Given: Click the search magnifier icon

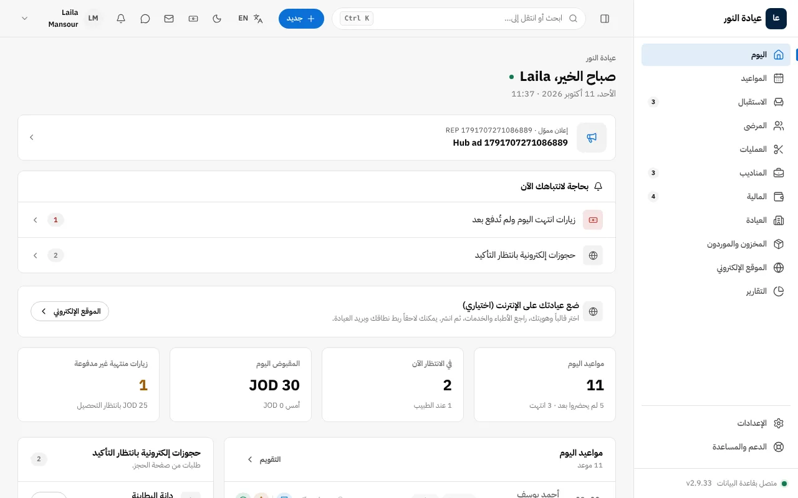Looking at the screenshot, I should [x=573, y=19].
